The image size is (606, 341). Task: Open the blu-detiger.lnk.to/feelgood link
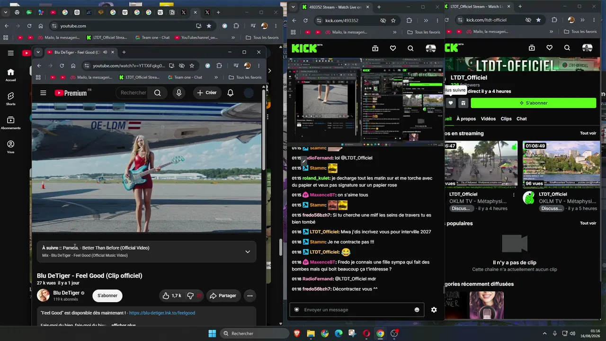pos(162,313)
